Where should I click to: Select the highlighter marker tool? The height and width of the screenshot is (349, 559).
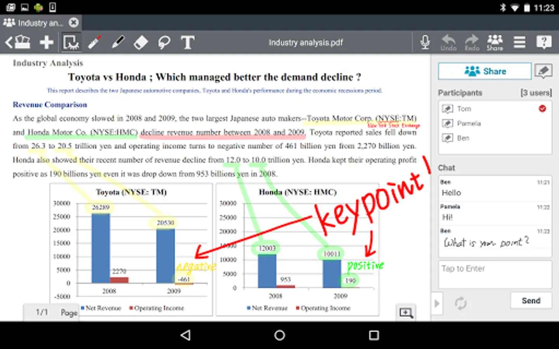tap(118, 42)
